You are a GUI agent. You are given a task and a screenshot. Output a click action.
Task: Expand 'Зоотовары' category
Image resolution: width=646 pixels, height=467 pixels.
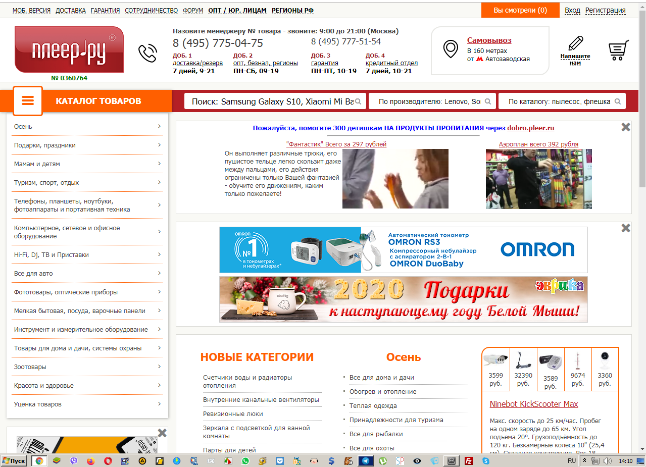pos(88,367)
